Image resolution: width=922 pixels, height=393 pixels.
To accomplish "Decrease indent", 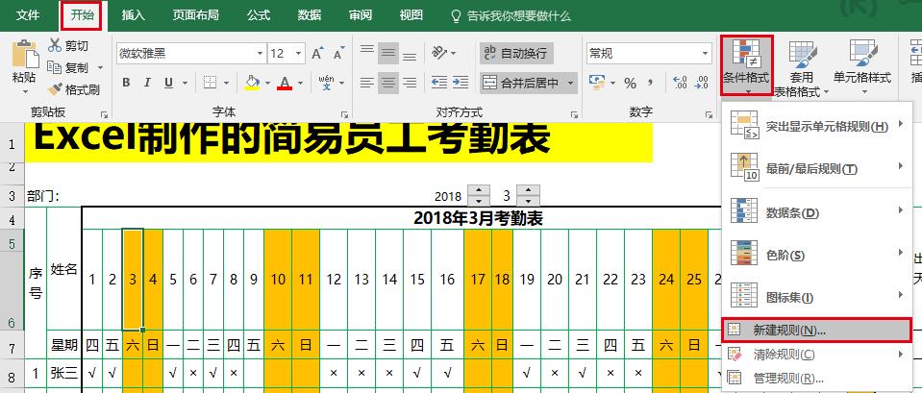I will pyautogui.click(x=439, y=83).
